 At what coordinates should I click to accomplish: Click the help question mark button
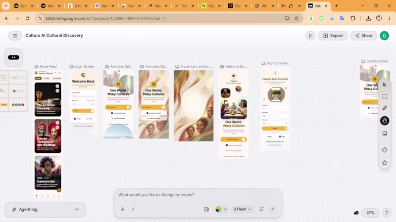(x=387, y=213)
